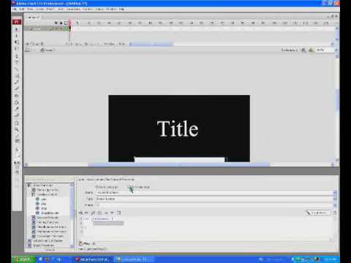The height and width of the screenshot is (263, 351).
Task: Click the Delete Layer trash icon
Action: click(42, 44)
